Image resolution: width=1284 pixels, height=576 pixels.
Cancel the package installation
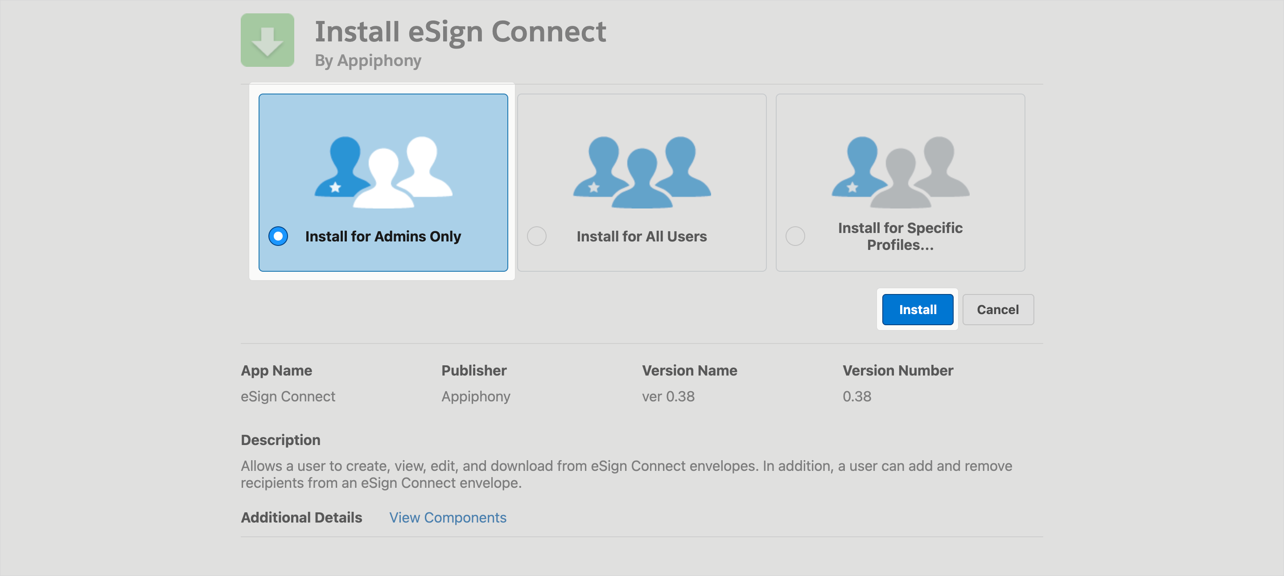997,310
